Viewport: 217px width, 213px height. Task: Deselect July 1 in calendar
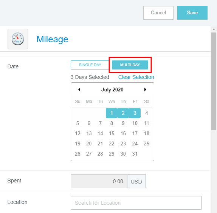pyautogui.click(x=112, y=113)
